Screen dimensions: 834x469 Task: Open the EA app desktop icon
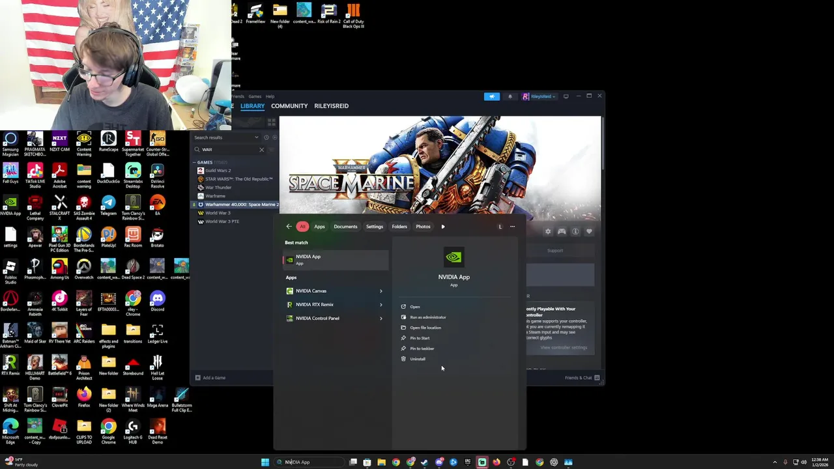pyautogui.click(x=157, y=206)
